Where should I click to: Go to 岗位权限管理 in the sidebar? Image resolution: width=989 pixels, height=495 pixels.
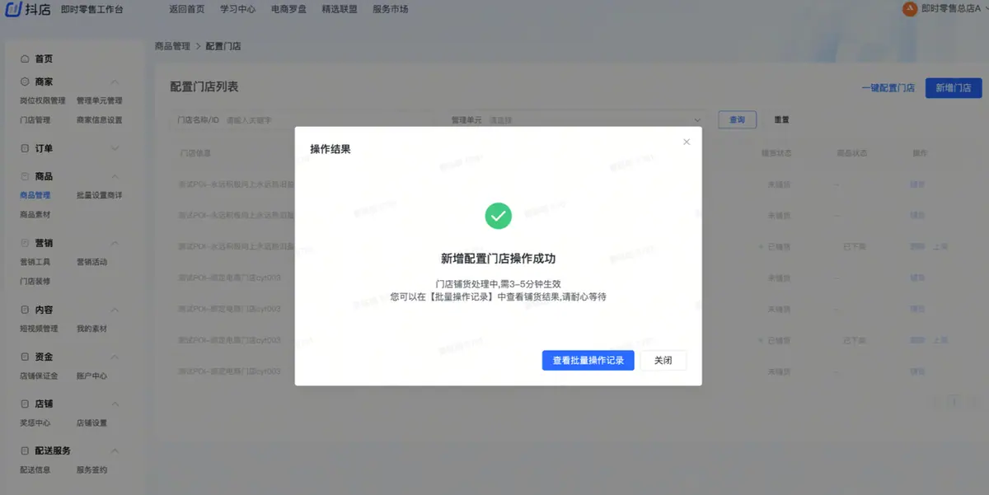[x=42, y=100]
